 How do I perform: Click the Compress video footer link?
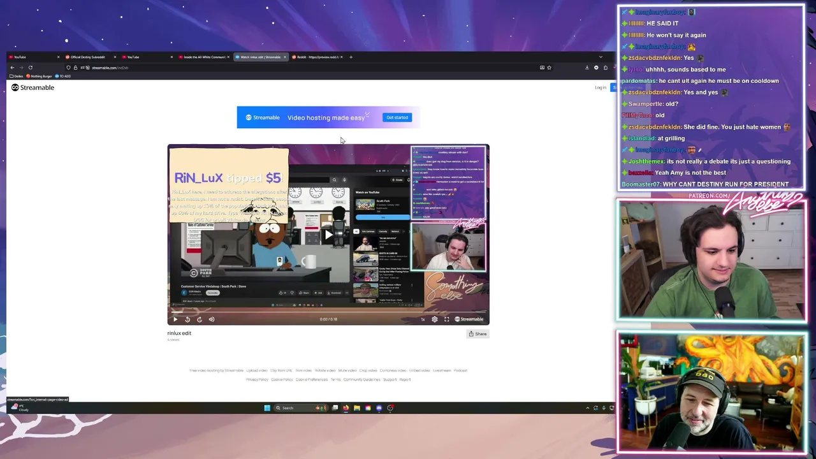pyautogui.click(x=393, y=370)
